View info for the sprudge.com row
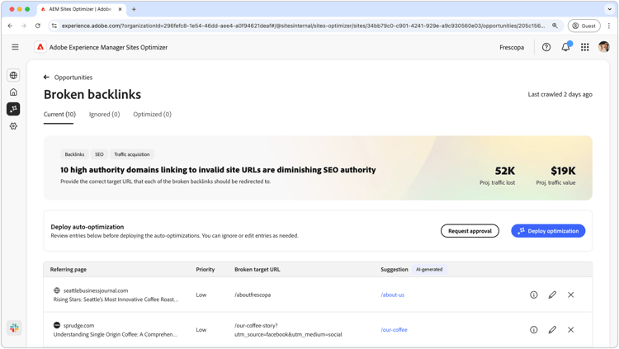Screen dimensions: 619x349 click(x=534, y=330)
